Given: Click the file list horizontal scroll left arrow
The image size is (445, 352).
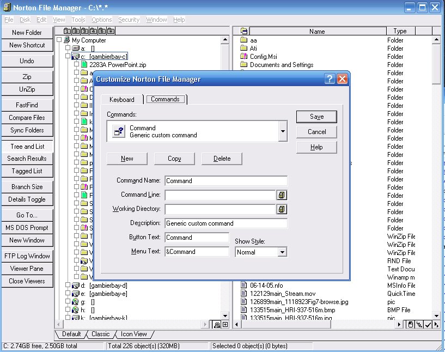Looking at the screenshot, I should [x=237, y=324].
